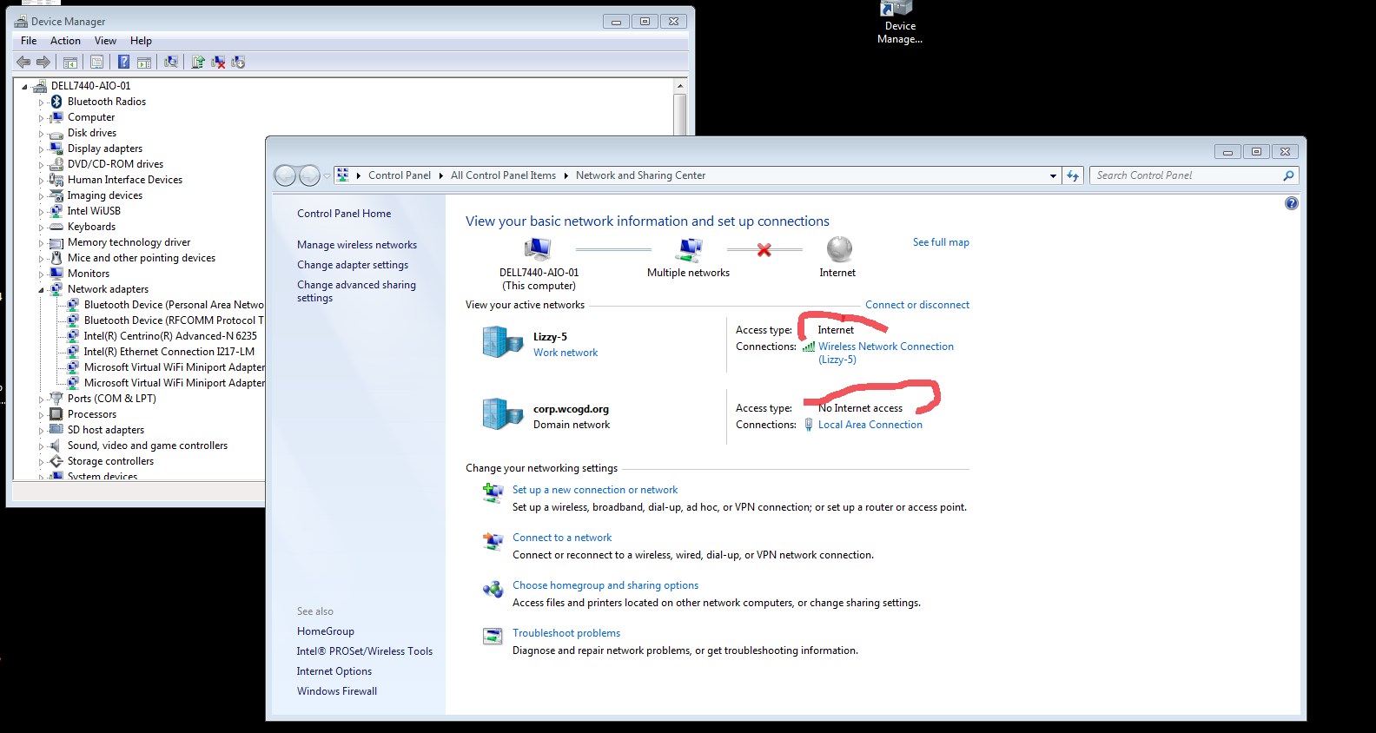
Task: Open File menu in Device Manager
Action: [29, 41]
